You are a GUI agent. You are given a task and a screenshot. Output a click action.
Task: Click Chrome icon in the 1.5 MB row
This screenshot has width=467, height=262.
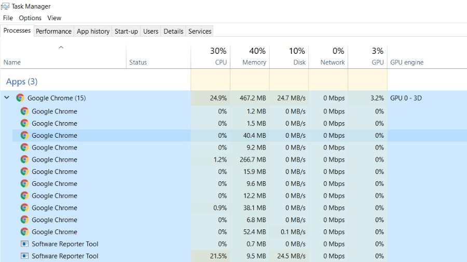(24, 123)
